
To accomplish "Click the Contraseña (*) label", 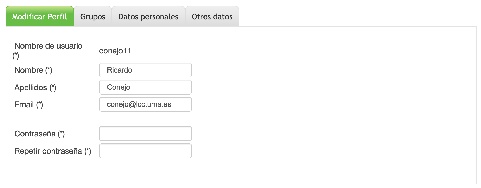I will coord(40,134).
